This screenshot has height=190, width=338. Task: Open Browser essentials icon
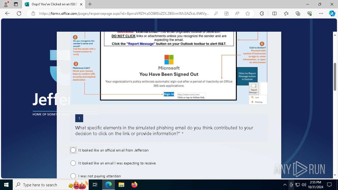click(309, 13)
